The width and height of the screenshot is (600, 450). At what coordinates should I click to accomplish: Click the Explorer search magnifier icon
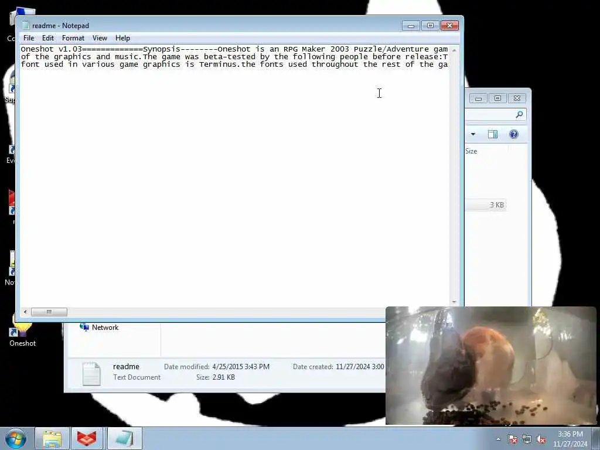coord(519,114)
